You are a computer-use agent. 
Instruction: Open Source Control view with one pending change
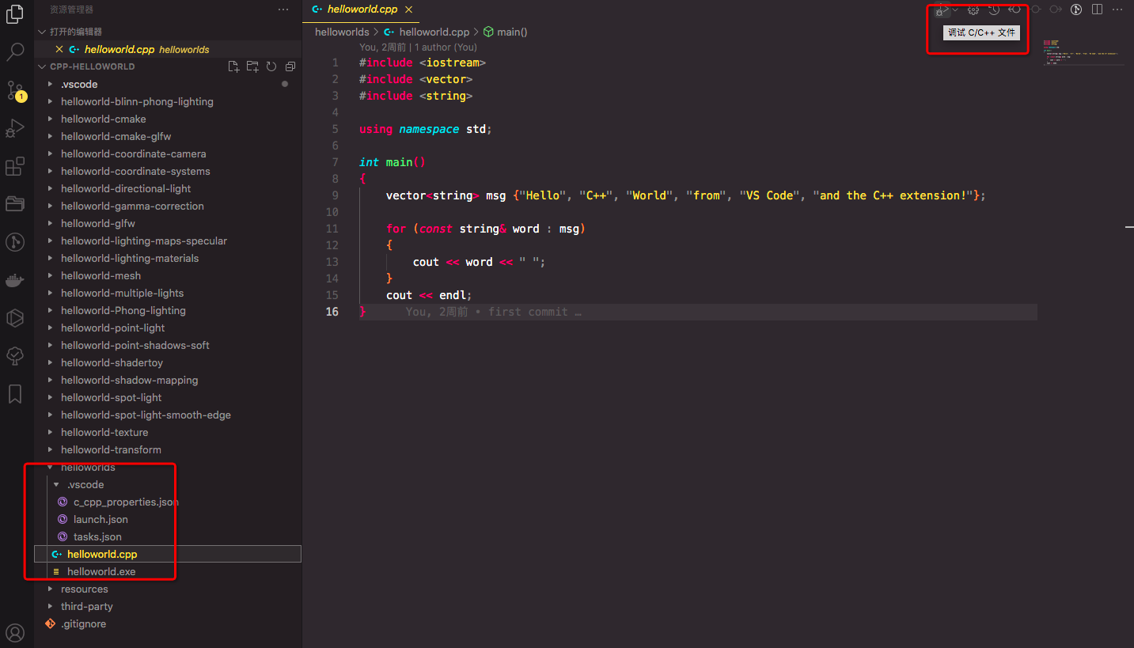(15, 90)
